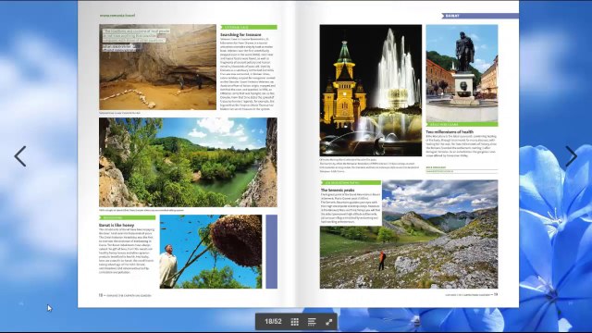
Task: Click the BANAT section tab label
Action: point(452,16)
